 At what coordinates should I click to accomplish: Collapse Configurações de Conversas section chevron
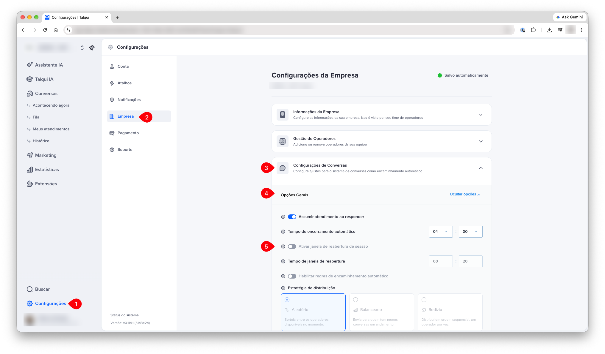tap(481, 168)
